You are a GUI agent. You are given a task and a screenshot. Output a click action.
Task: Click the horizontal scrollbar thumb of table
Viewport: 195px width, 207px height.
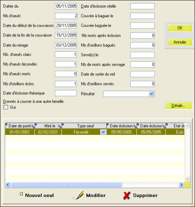[67, 185]
